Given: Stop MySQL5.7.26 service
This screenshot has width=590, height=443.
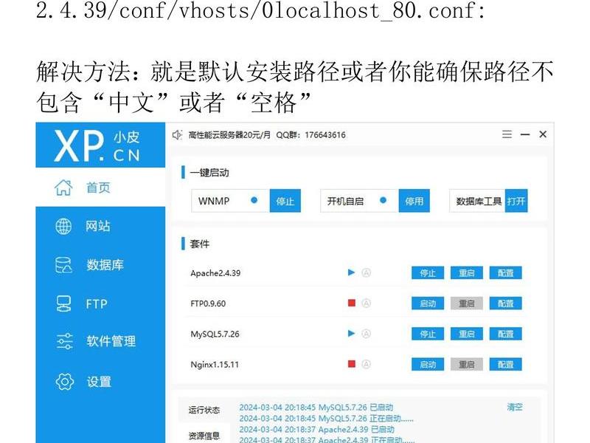Looking at the screenshot, I should [428, 334].
